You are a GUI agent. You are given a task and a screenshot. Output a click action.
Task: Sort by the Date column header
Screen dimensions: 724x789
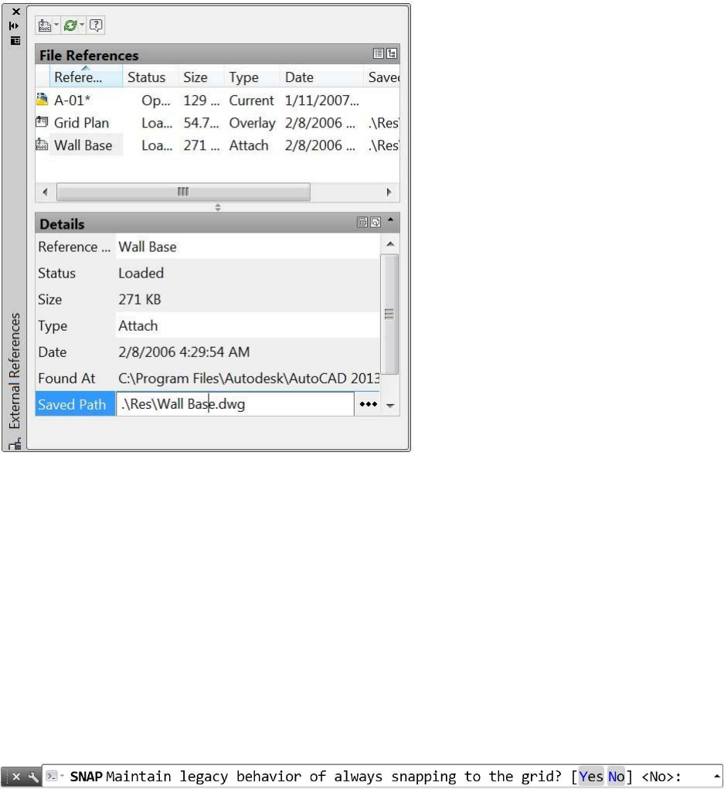tap(321, 77)
